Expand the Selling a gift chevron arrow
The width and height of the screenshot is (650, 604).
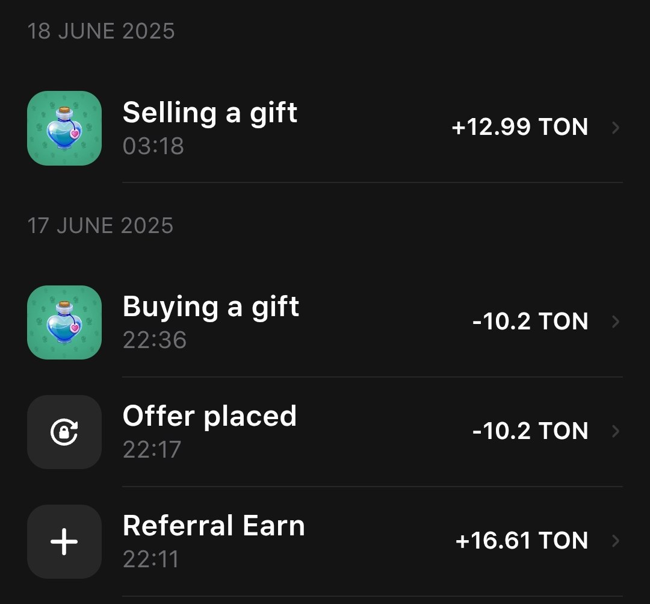coord(616,128)
